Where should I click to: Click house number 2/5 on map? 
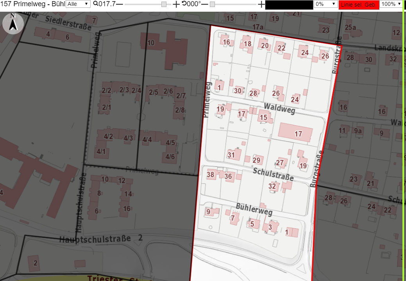(154, 92)
